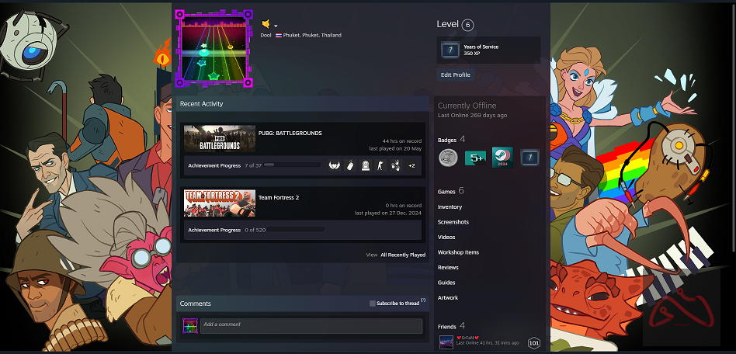The image size is (736, 354).
Task: Select the first PUBG achievement icon
Action: click(x=335, y=165)
